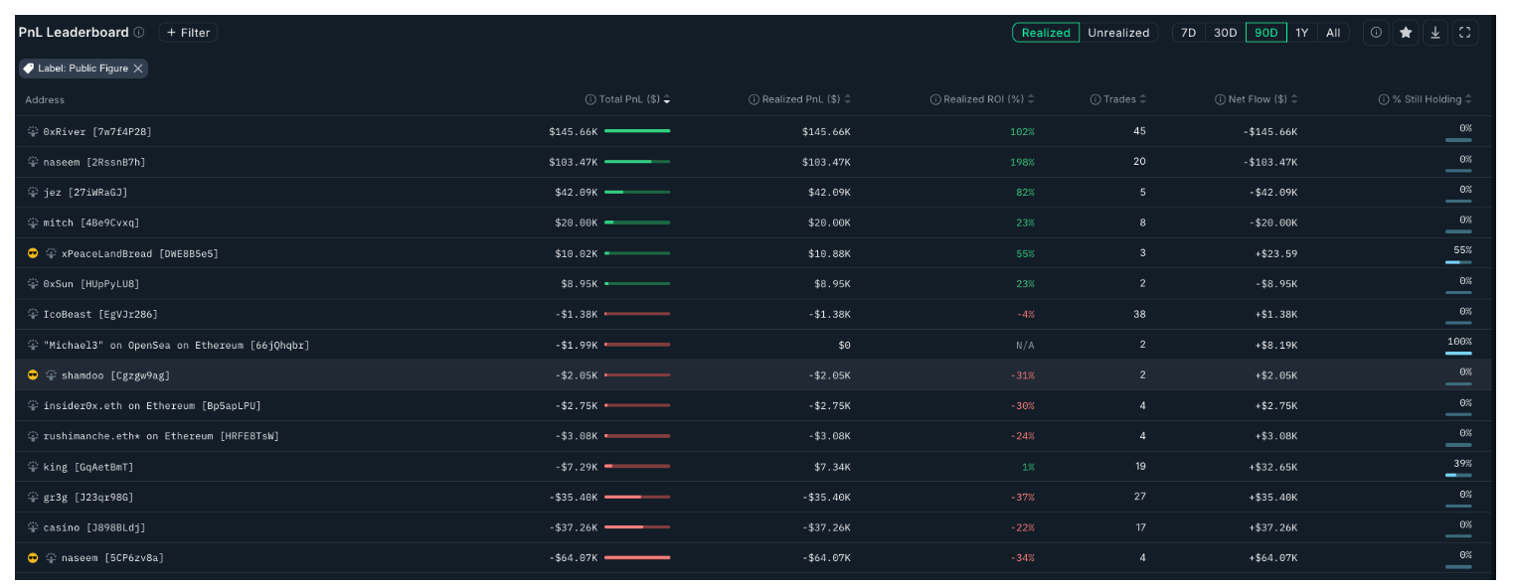Click the entity icon beside mitch [4Be9Cvxq]
This screenshot has height=588, width=1513.
(x=33, y=223)
